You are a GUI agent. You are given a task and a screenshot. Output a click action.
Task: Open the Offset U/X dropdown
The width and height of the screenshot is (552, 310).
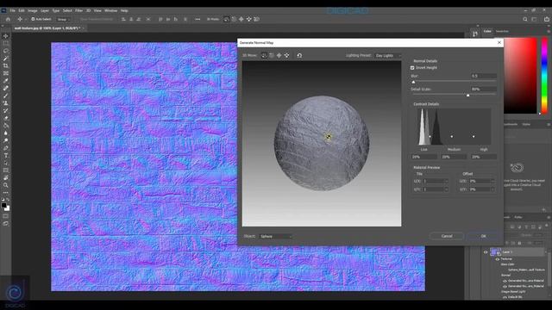[481, 181]
